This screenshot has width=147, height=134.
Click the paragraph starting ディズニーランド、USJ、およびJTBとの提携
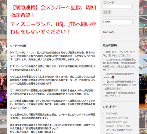(53, 56)
